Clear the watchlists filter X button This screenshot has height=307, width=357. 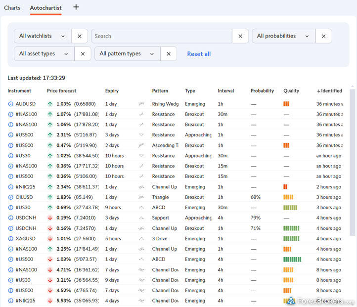coord(80,36)
